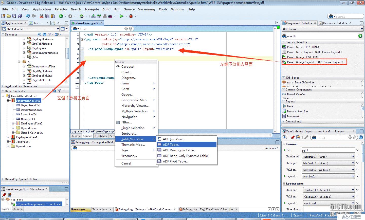Switch to the Bindings editor tab
Image resolution: width=365 pixels, height=220 pixels.
click(101, 136)
